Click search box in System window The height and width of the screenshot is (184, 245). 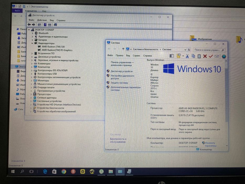point(209,50)
